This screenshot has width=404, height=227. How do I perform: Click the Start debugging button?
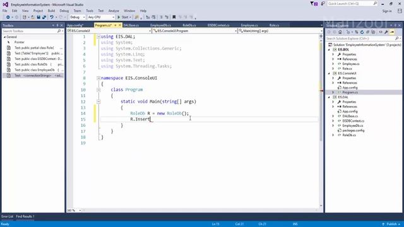pyautogui.click(x=123, y=17)
